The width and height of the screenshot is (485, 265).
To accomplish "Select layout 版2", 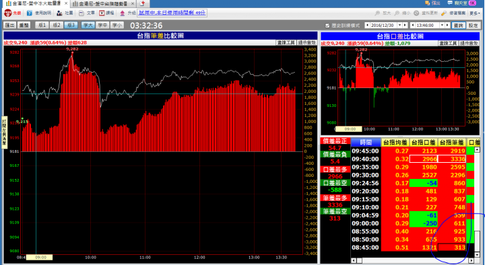I will [x=57, y=26].
